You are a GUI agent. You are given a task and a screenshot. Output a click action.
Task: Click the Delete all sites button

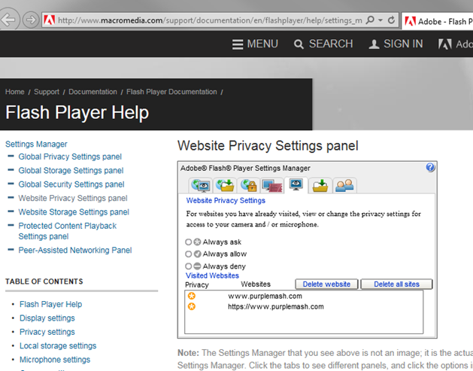tap(396, 284)
